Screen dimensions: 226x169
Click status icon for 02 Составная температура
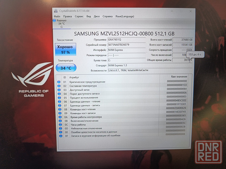[59, 86]
